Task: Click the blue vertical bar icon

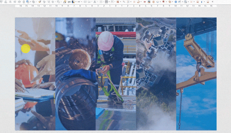Action: click(x=201, y=2)
